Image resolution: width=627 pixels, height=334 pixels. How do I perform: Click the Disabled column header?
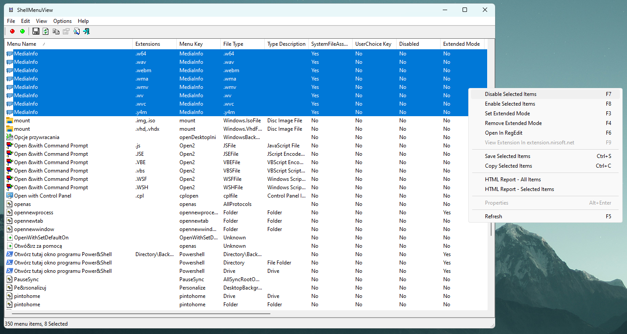(407, 44)
